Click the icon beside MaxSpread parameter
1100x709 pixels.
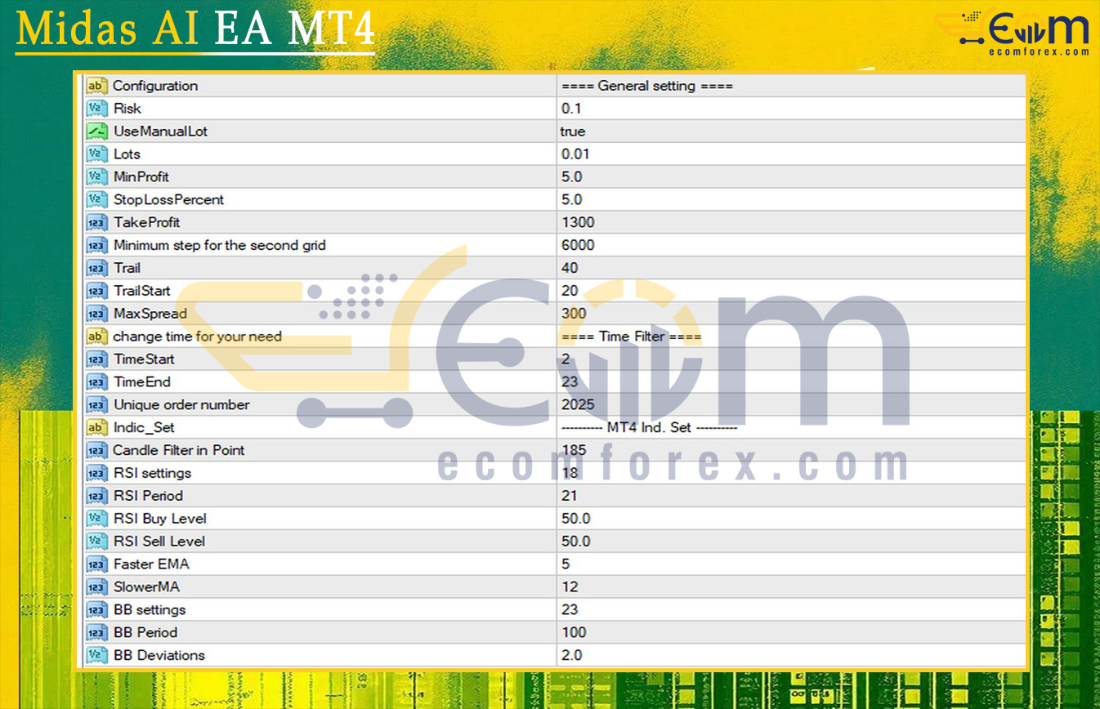[x=96, y=314]
